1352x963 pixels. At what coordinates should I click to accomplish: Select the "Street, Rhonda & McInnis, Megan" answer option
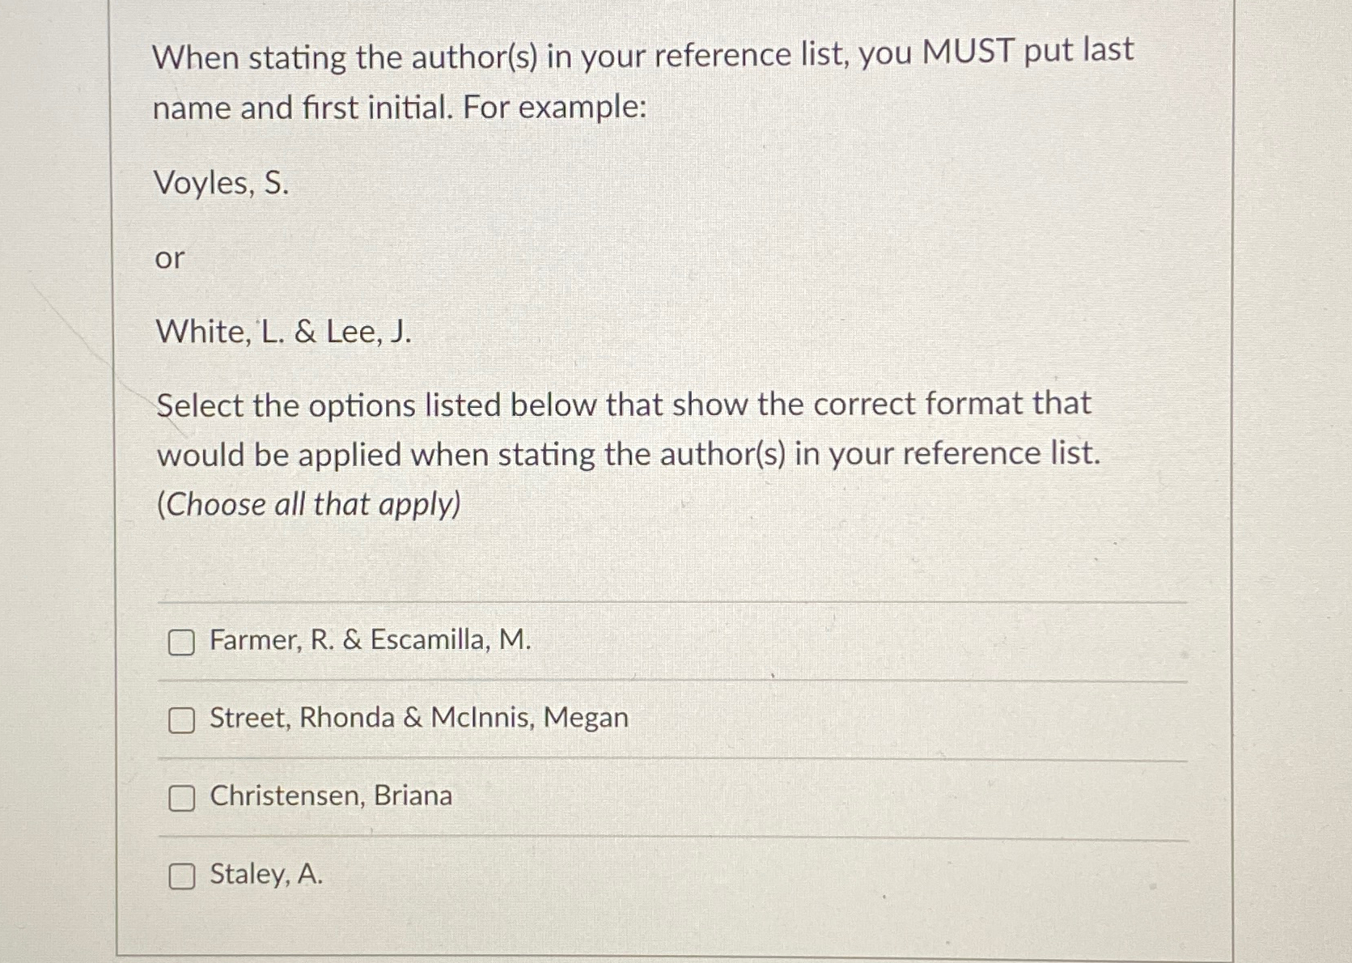coord(417,719)
